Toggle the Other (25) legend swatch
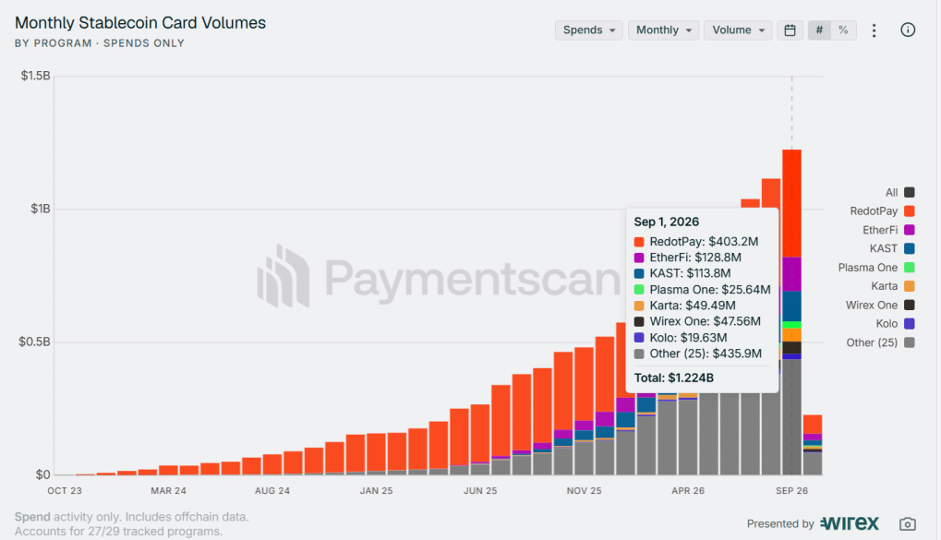The width and height of the screenshot is (941, 540). tap(910, 342)
